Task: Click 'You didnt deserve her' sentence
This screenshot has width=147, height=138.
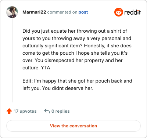Action: click(68, 88)
